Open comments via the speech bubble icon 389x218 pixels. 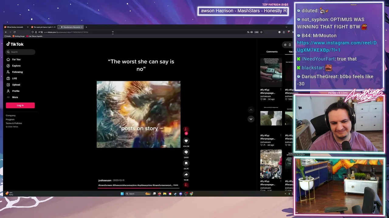click(x=186, y=152)
